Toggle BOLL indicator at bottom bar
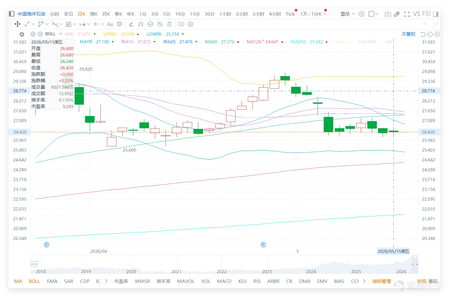 (x=34, y=281)
